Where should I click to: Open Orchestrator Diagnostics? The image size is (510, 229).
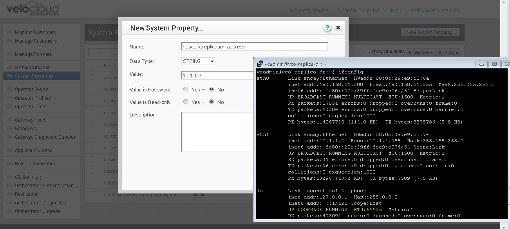(x=41, y=202)
